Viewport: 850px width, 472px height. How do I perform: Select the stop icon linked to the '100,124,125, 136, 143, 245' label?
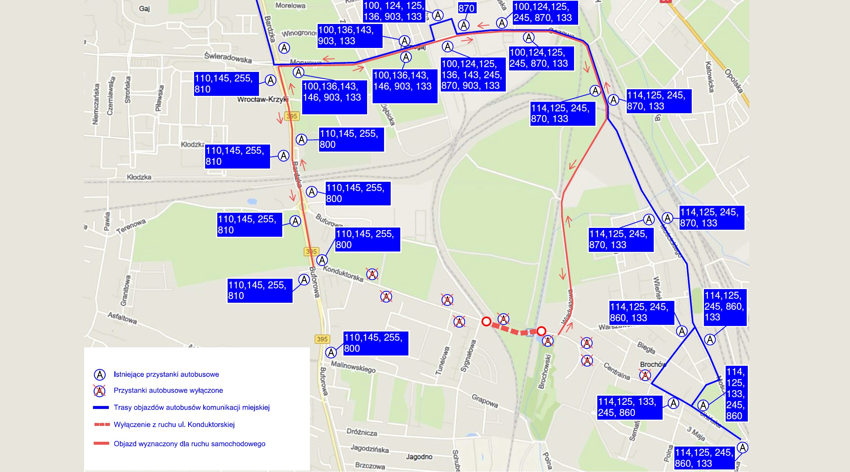coord(448,47)
